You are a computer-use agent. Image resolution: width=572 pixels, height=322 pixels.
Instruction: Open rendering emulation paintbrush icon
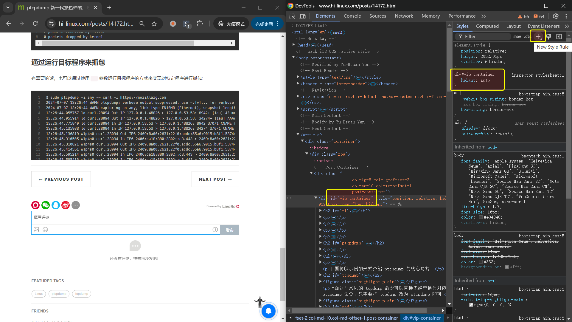pos(549,36)
